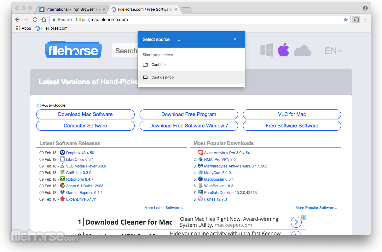Select the cloud web apps icon

tap(303, 51)
